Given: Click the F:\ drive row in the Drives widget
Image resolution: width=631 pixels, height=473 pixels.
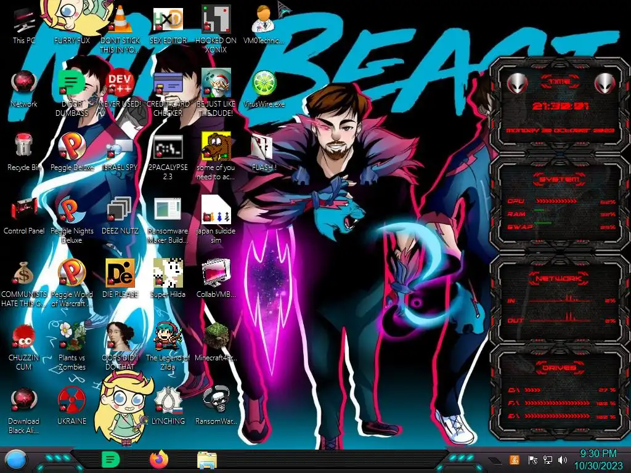Looking at the screenshot, I should (x=562, y=403).
